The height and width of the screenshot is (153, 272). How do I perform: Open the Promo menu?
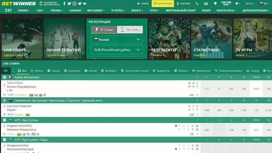[57, 10]
